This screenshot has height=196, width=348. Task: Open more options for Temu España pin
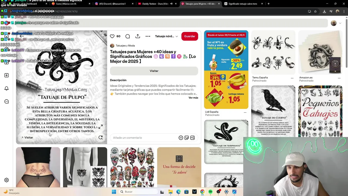click(x=292, y=78)
